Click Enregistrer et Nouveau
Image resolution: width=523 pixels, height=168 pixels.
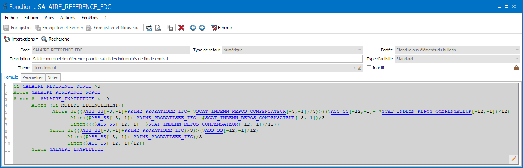click(x=112, y=28)
